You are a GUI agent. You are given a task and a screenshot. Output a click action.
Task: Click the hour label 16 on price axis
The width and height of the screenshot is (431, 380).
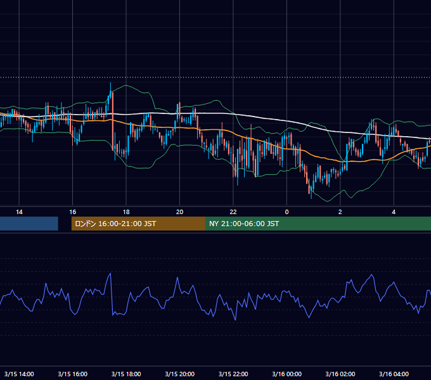tap(72, 212)
